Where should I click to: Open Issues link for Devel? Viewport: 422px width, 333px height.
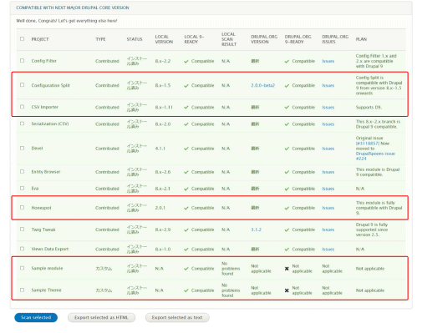coord(328,149)
